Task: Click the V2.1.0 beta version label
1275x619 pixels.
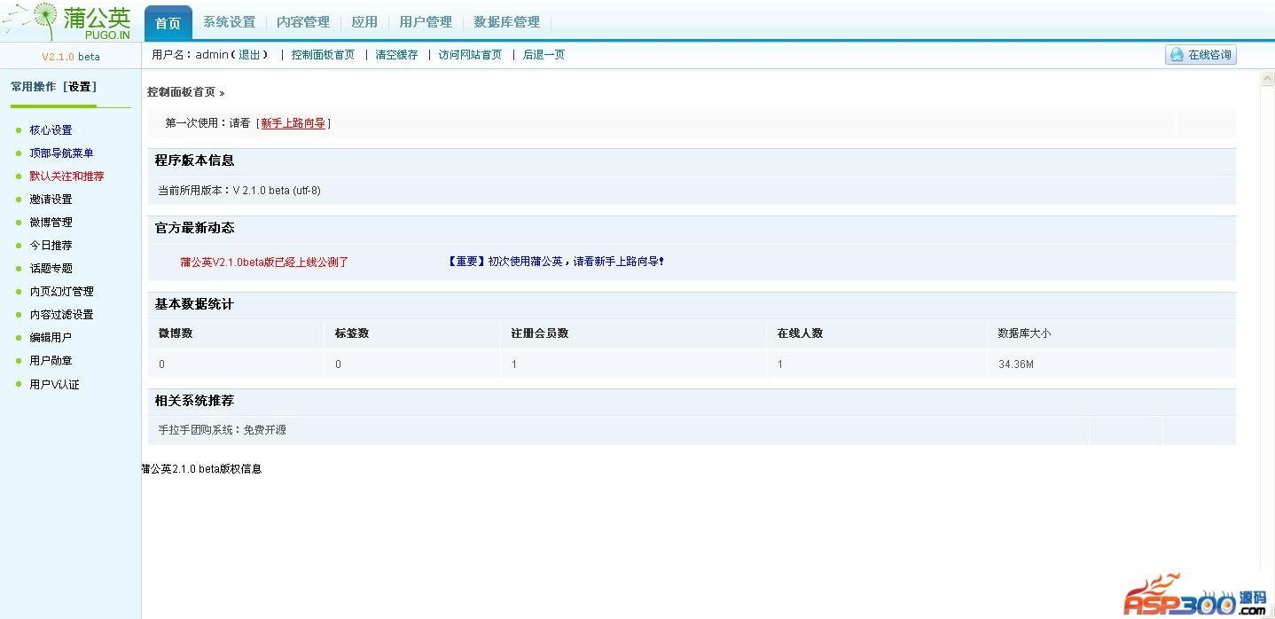Action: tap(71, 57)
